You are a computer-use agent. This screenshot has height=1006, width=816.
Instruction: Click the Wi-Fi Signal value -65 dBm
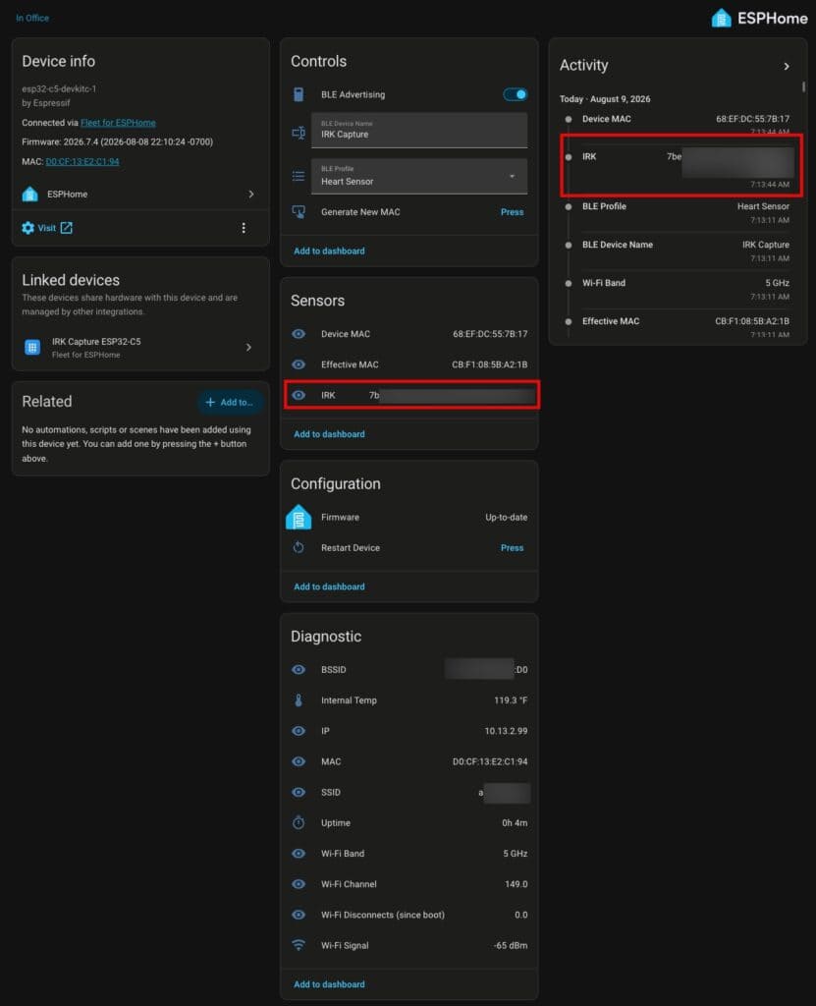(511, 945)
